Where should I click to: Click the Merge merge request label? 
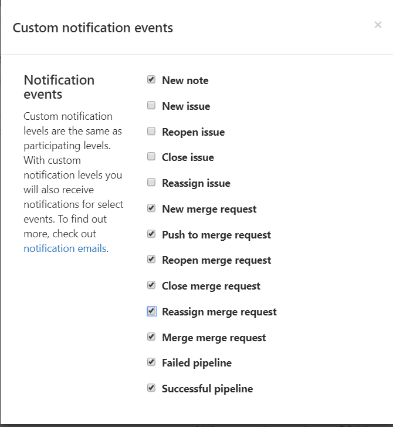click(214, 338)
